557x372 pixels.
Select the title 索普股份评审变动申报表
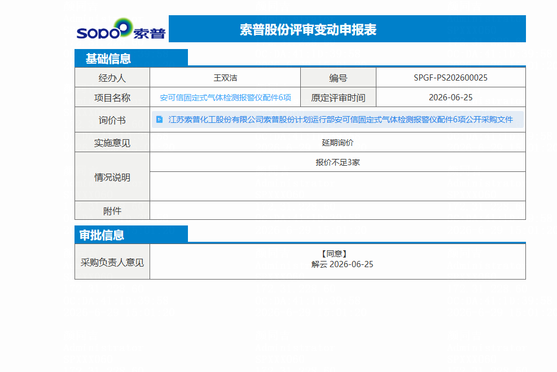[308, 29]
